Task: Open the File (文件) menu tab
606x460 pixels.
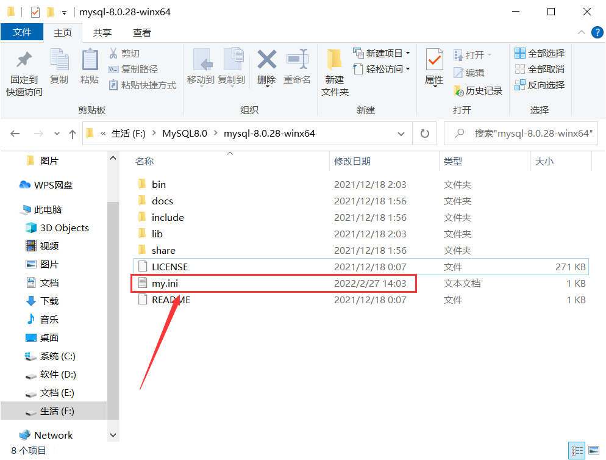Action: pos(22,32)
